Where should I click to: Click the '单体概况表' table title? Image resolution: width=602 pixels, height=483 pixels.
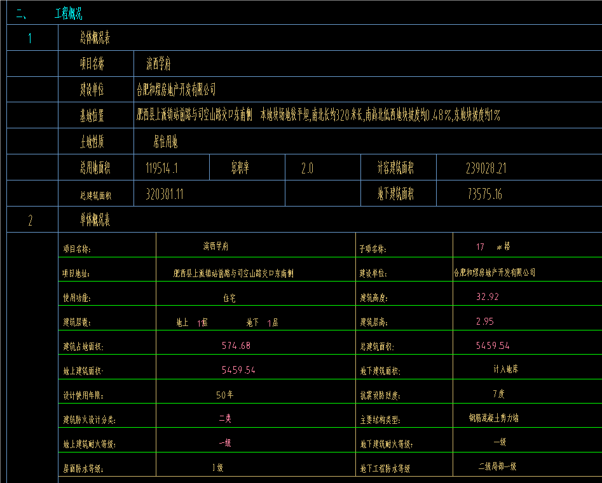point(95,220)
